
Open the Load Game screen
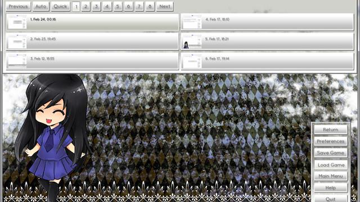tap(331, 164)
